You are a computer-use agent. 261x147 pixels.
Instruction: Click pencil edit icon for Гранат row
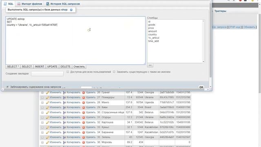(48, 93)
